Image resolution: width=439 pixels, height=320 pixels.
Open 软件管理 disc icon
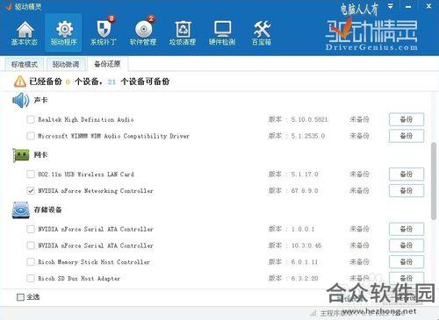[x=143, y=33]
